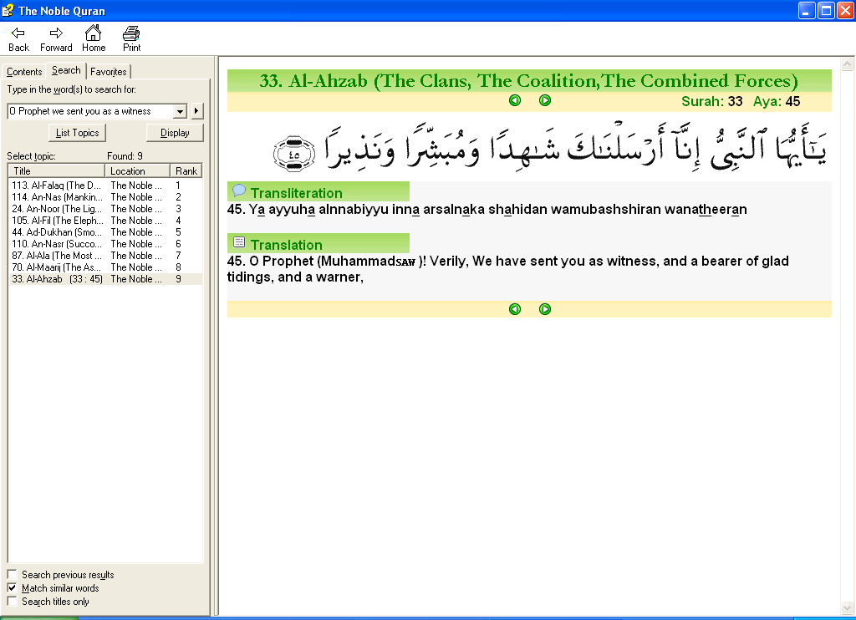Click scroll up arrow of content pane

(848, 64)
